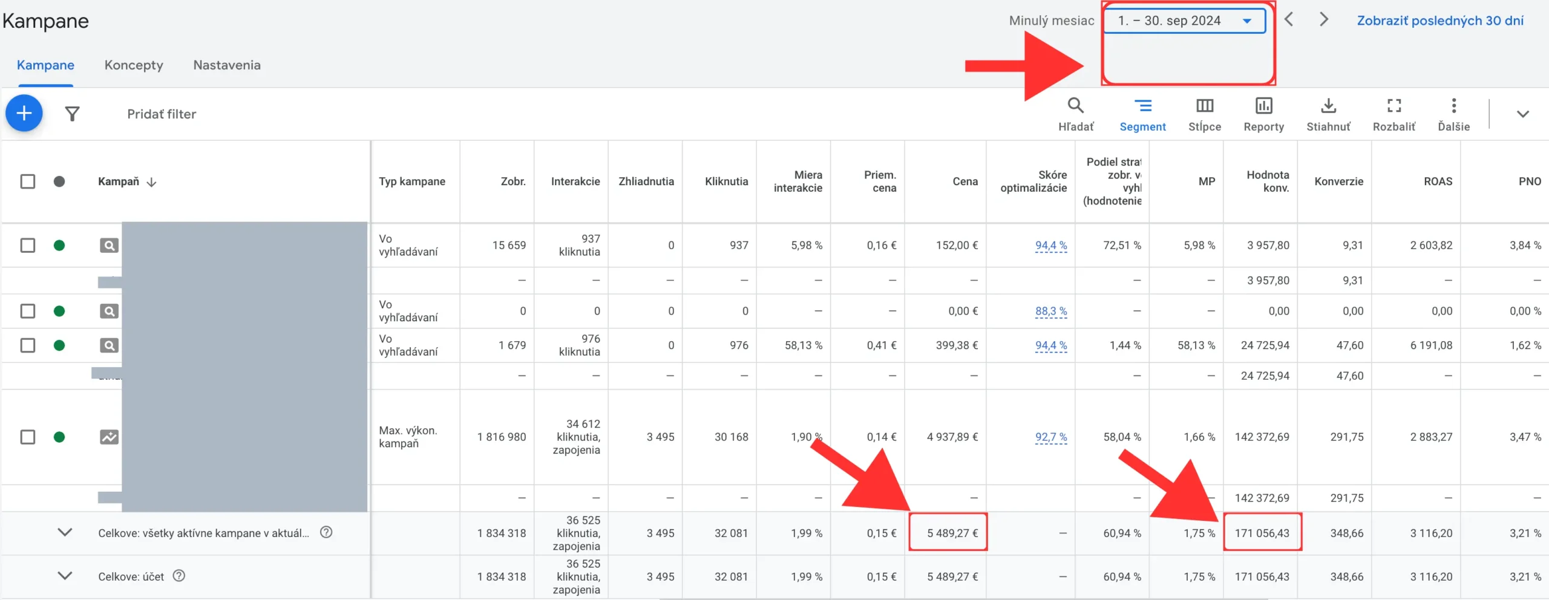Screen dimensions: 1549x600
Task: Open the Stĺpce columns icon
Action: point(1205,106)
